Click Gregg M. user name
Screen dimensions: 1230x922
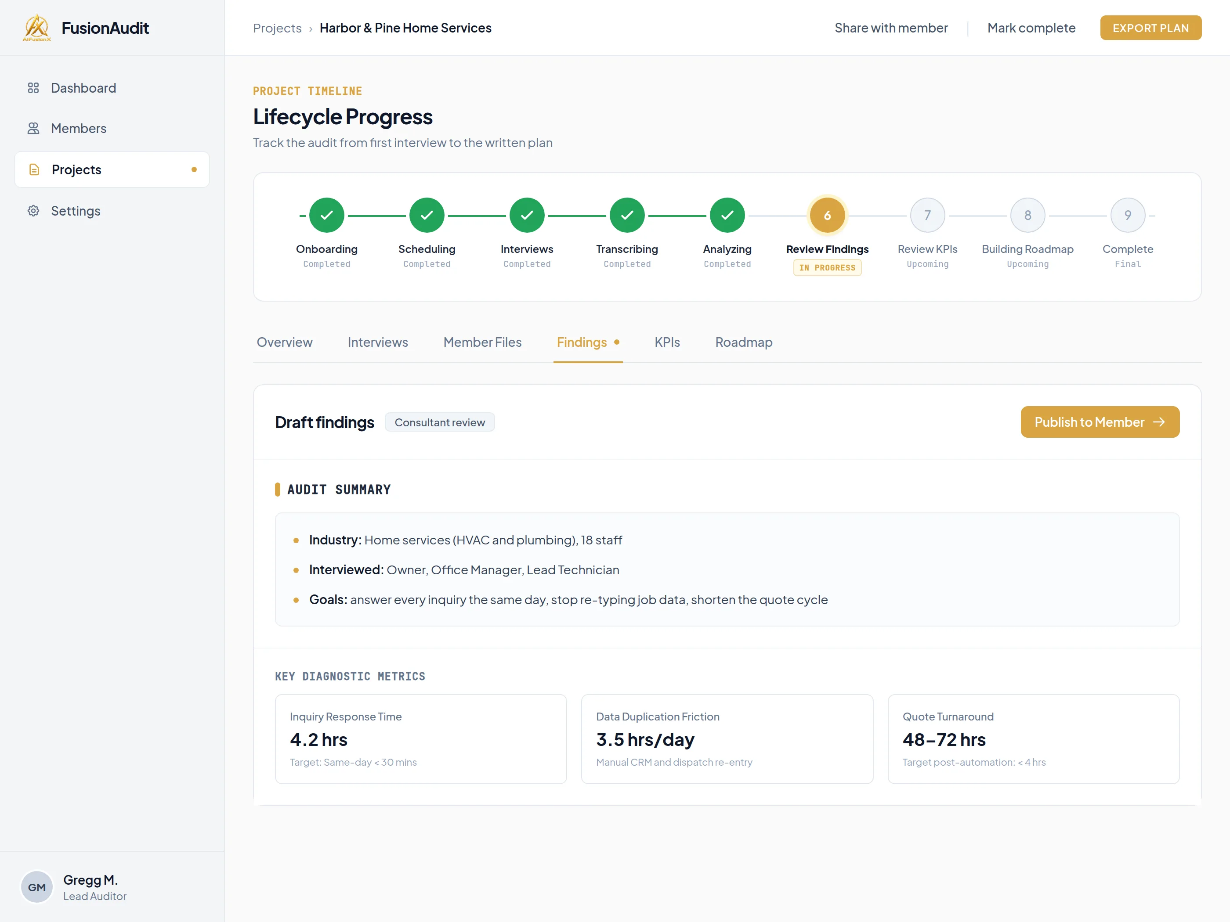click(x=90, y=880)
